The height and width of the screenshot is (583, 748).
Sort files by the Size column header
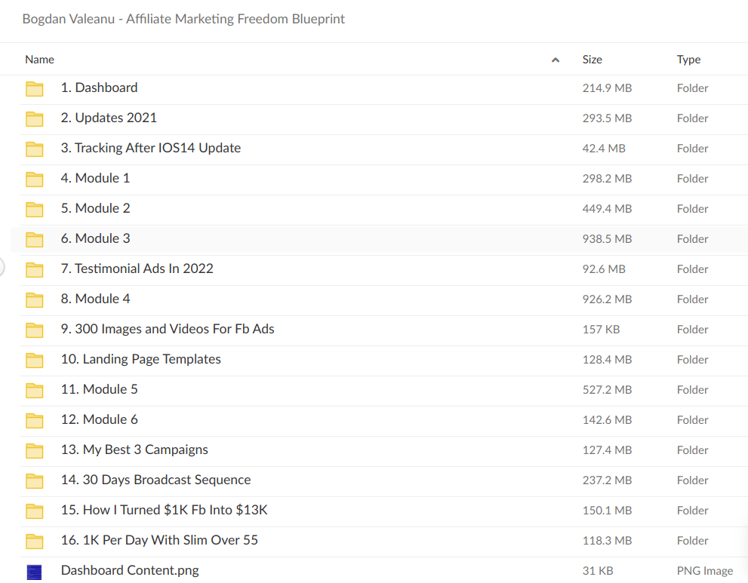coord(592,60)
